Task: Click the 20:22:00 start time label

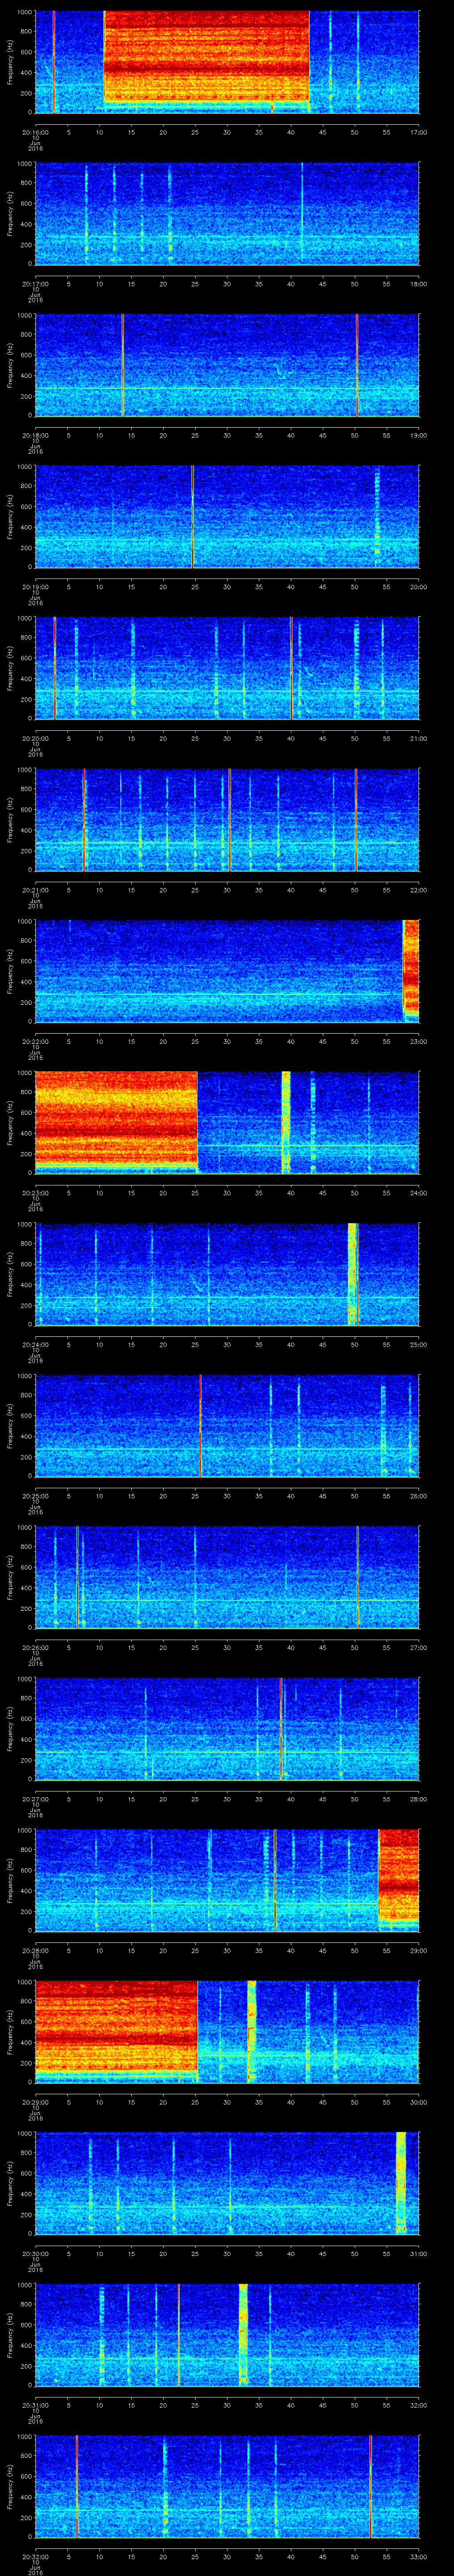Action: [x=35, y=1041]
